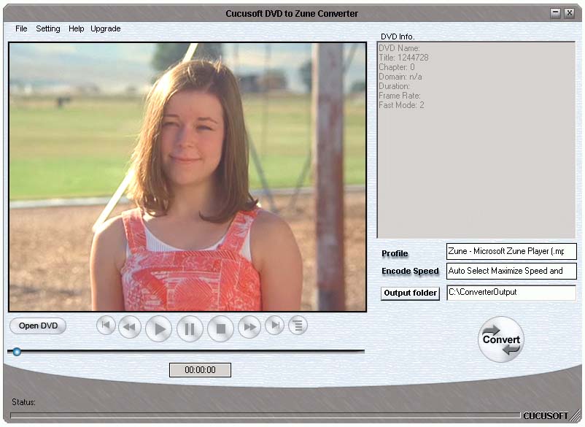Click the Frame Rate: line
This screenshot has width=585, height=427.
pyautogui.click(x=400, y=96)
